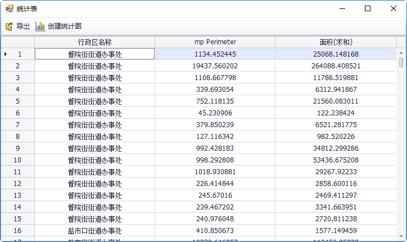
Task: Sort by 行政区名称 column header
Action: point(94,42)
